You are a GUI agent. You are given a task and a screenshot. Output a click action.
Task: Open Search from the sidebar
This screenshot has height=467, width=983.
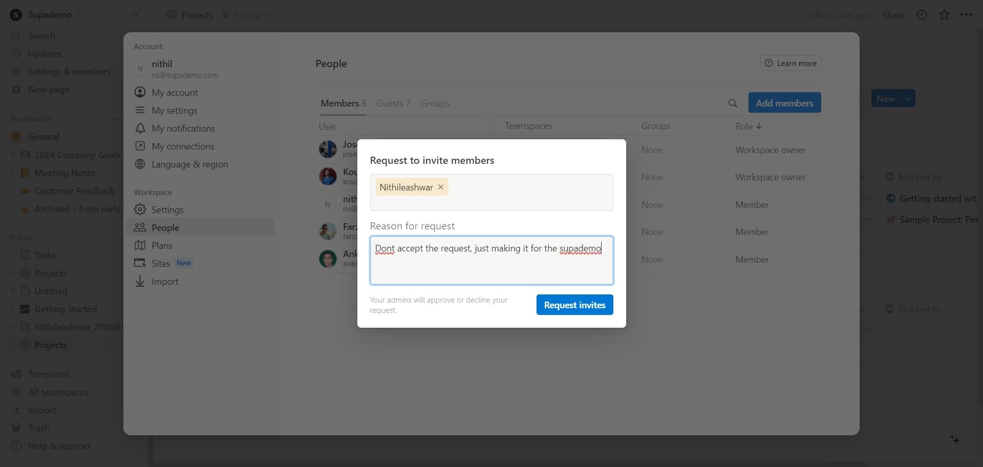[x=42, y=35]
